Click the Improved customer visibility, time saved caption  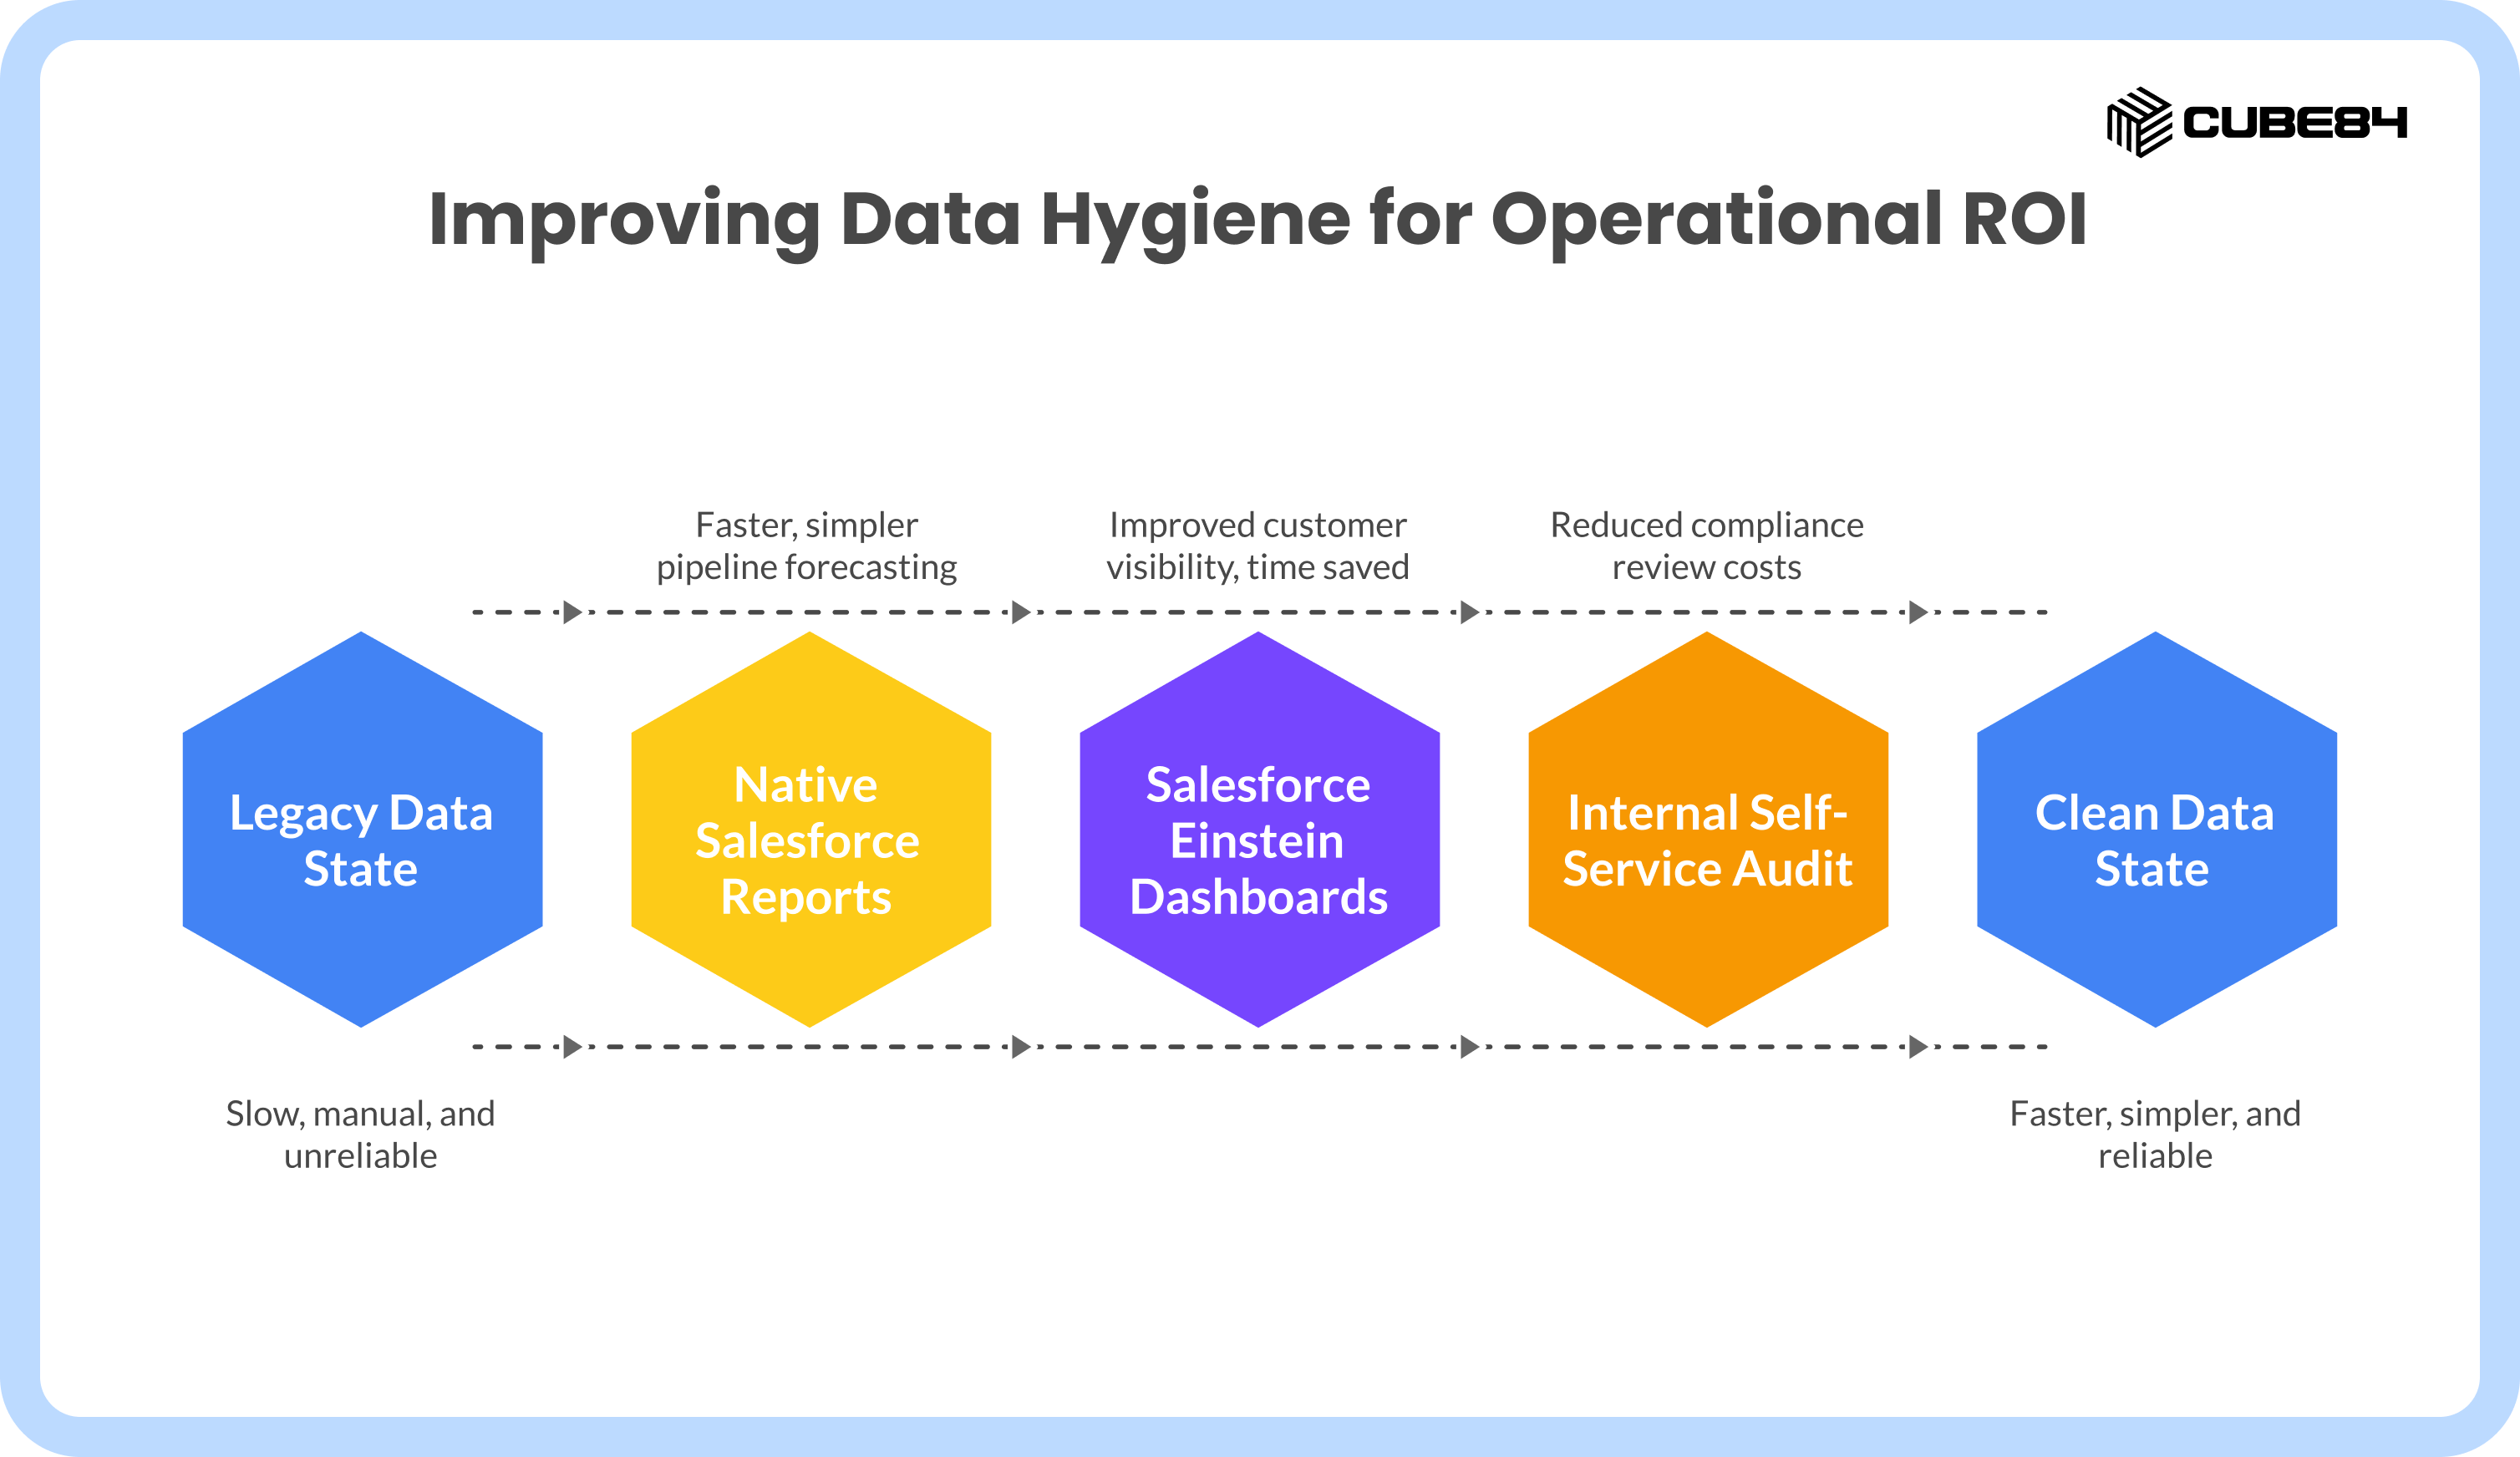click(x=1258, y=546)
